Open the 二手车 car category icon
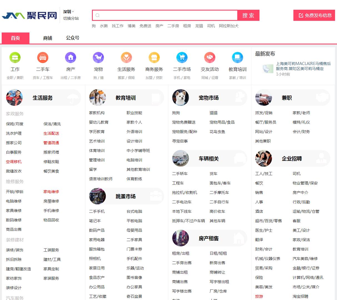The image size is (337, 300). (x=43, y=57)
